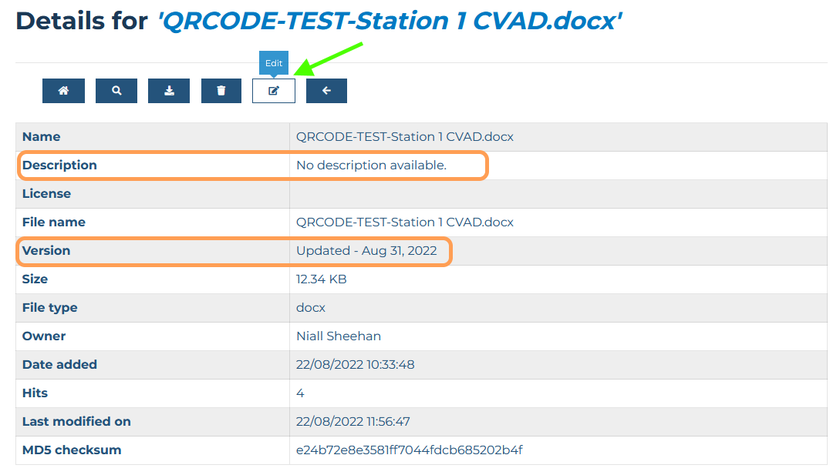
Task: Click the Edit tooltip label
Action: 274,63
